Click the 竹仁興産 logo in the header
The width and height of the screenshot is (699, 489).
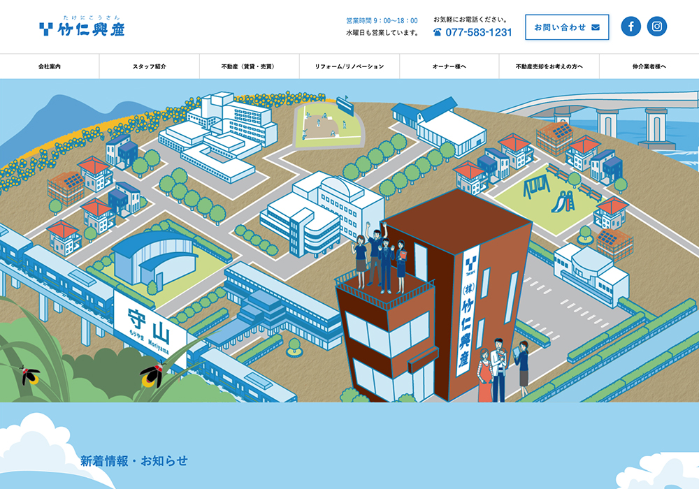tap(82, 28)
